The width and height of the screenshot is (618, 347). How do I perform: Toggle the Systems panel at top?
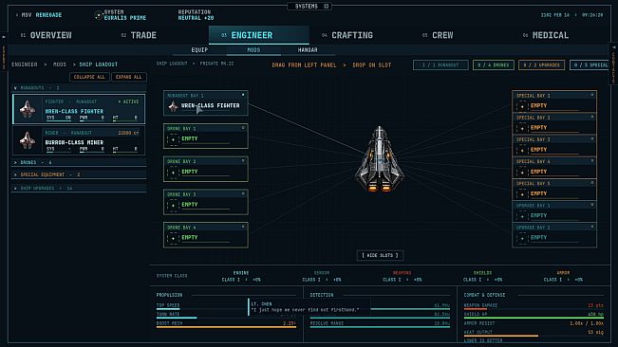pos(309,7)
